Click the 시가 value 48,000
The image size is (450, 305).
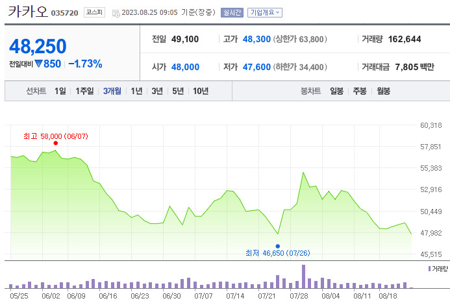tap(186, 67)
